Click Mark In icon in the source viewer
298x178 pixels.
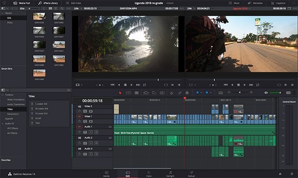tap(172, 85)
